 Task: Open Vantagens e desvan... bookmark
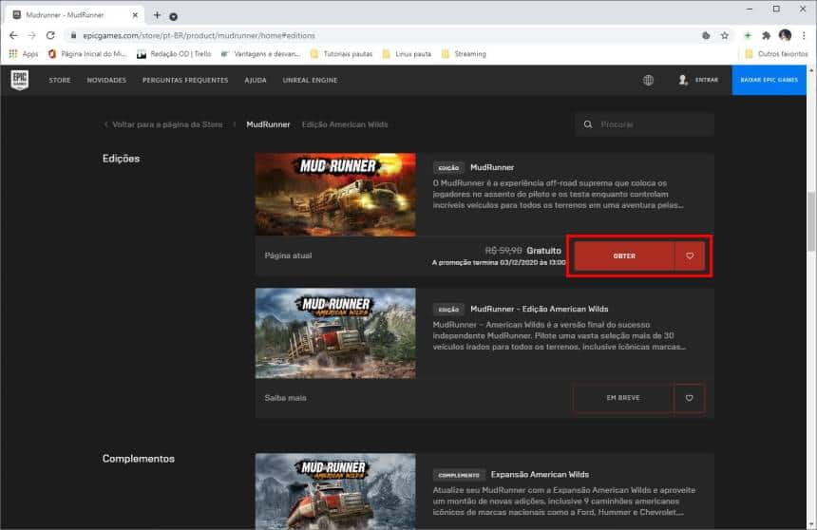coord(260,54)
